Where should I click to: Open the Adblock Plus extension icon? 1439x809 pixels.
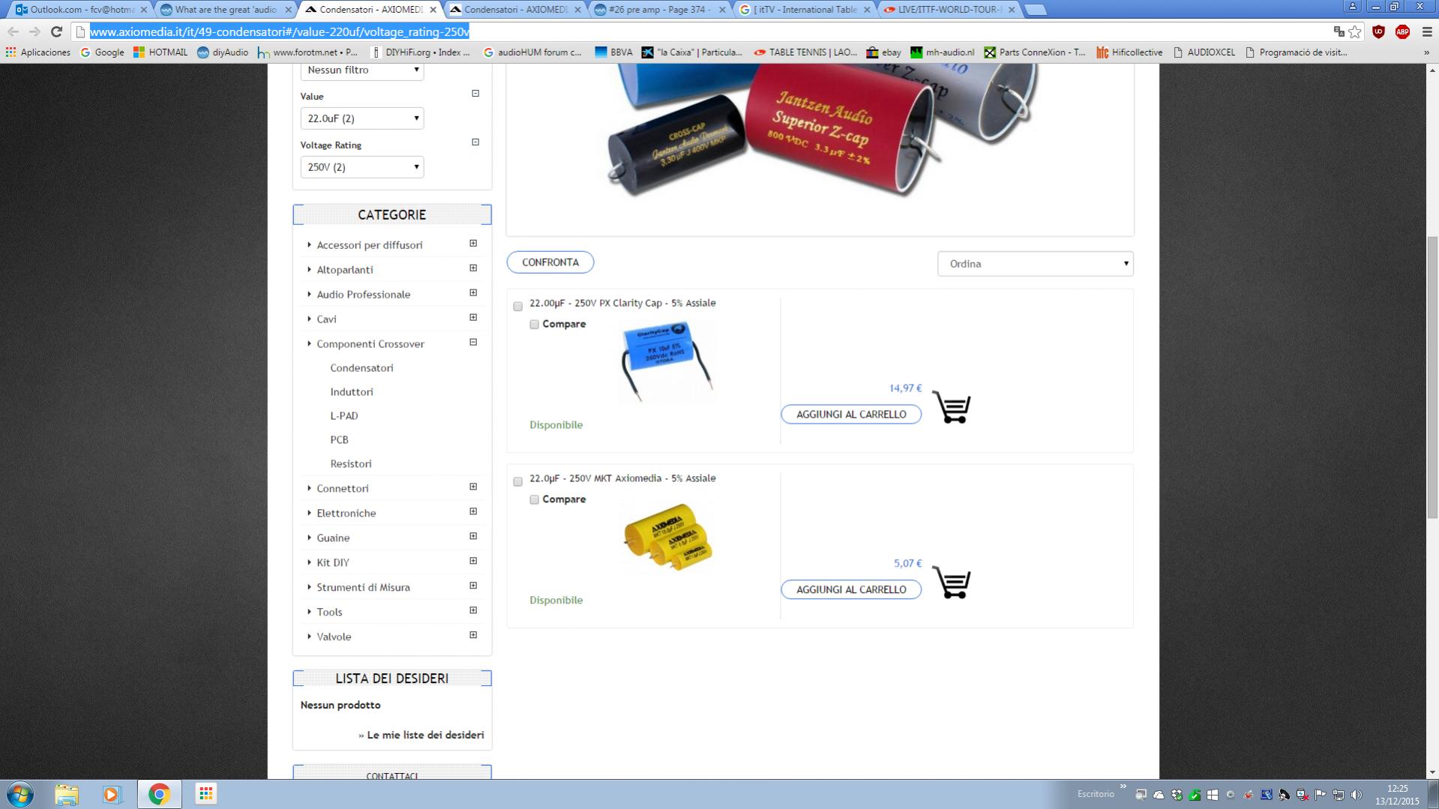[1402, 31]
